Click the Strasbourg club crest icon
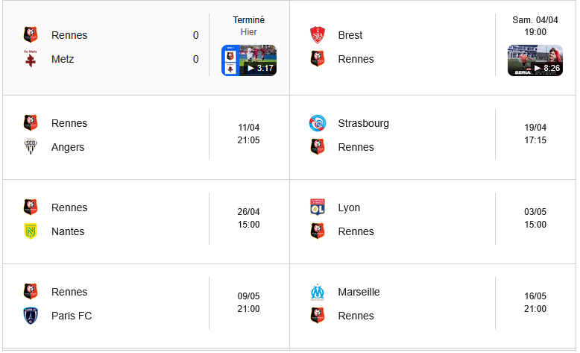The height and width of the screenshot is (353, 580). click(318, 123)
